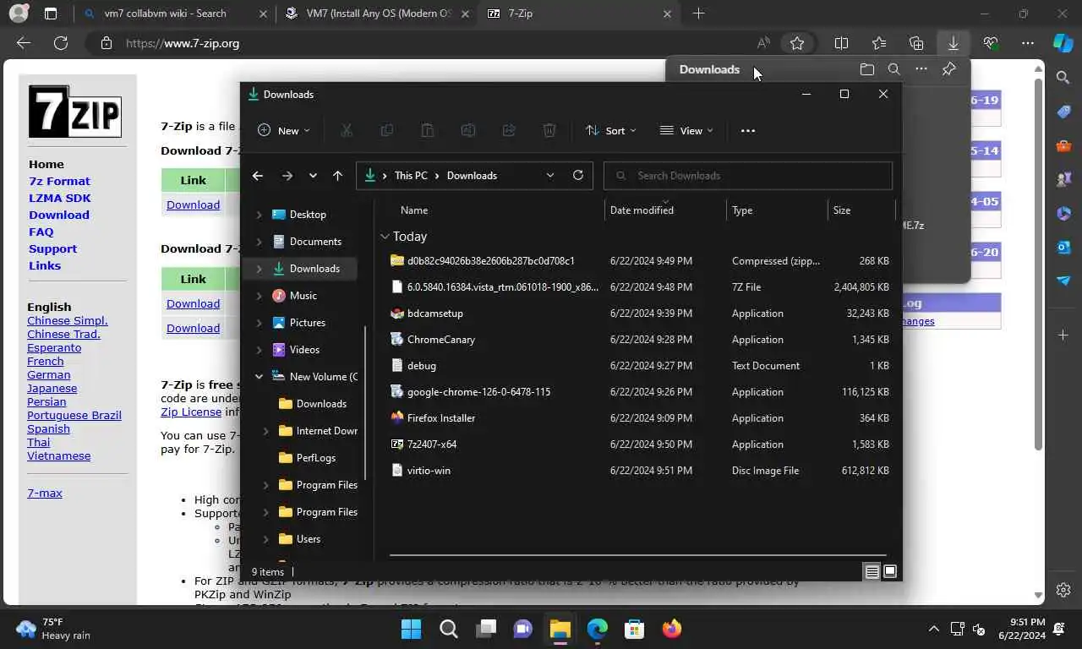This screenshot has height=649, width=1082.
Task: Expand Desktop in navigation pane
Action: (x=260, y=215)
